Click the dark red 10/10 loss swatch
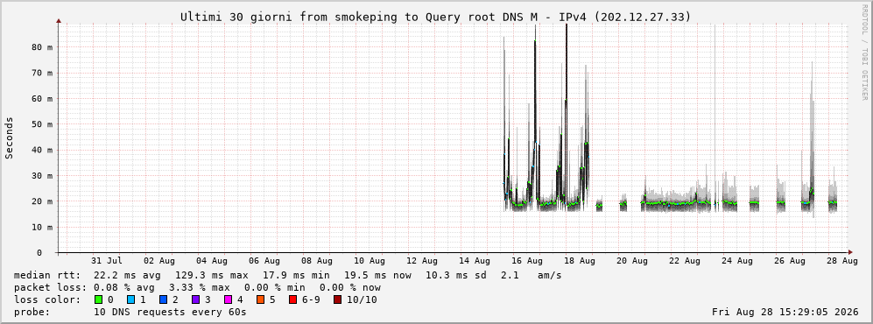This screenshot has height=324, width=873. pos(337,300)
